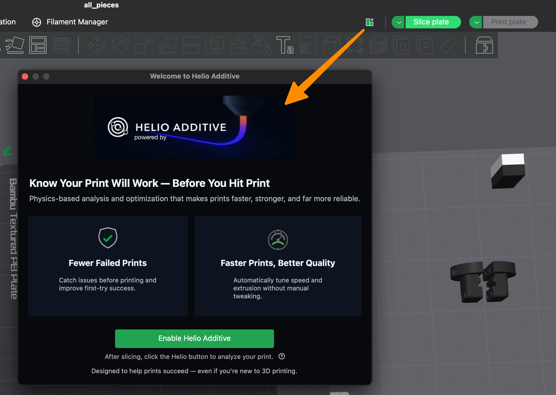Select the black flanged part on the plate
Image resolution: width=556 pixels, height=395 pixels.
(x=483, y=281)
